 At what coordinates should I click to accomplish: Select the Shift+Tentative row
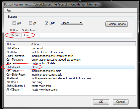click(x=71, y=56)
